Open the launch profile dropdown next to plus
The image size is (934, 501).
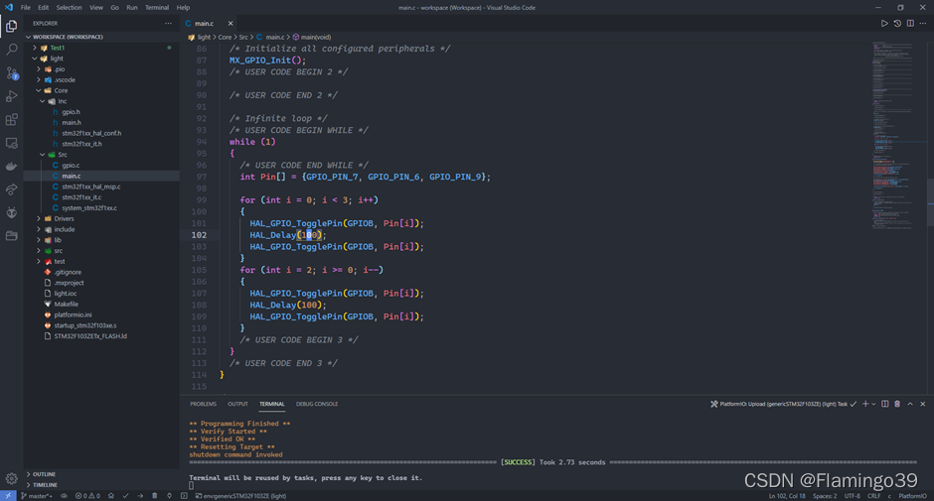coord(873,404)
